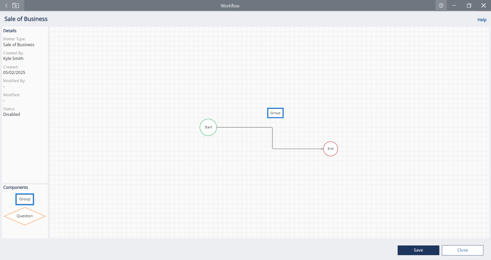Pick the Group component from Components panel
491x260 pixels.
(25, 199)
